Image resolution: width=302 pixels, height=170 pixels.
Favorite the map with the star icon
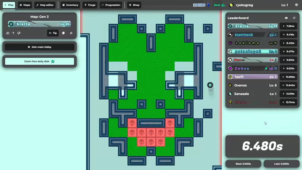tap(71, 33)
